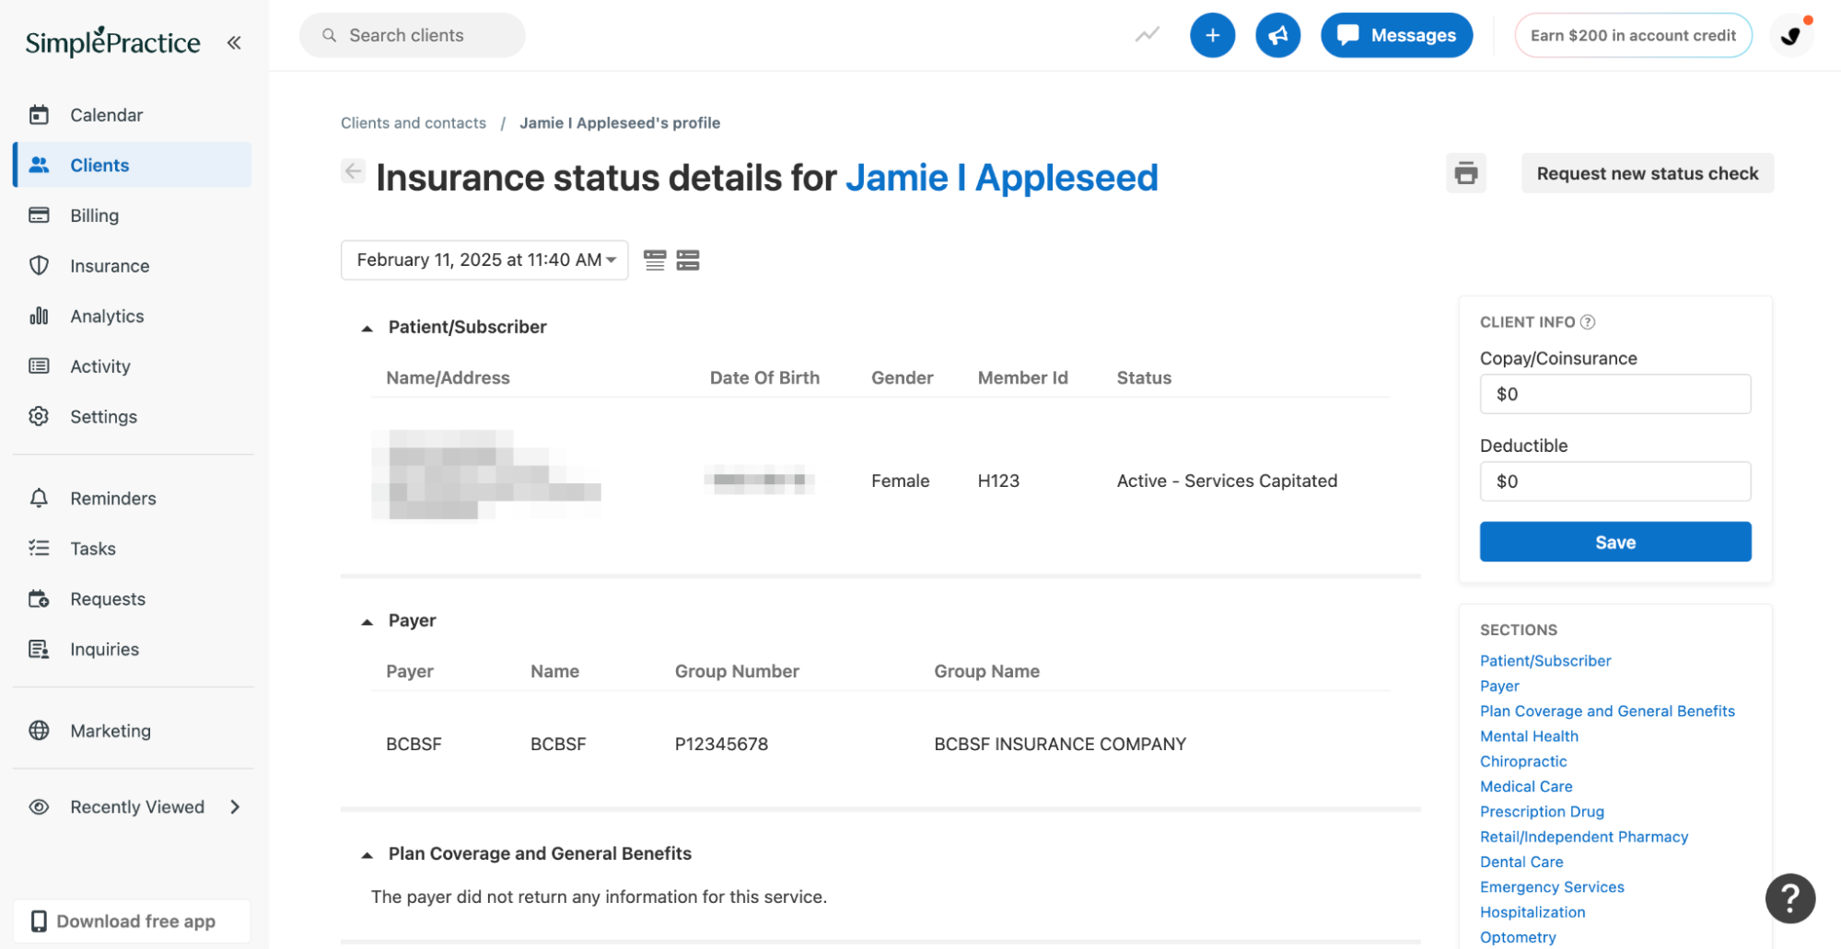
Task: Click the Download free app button
Action: (132, 921)
